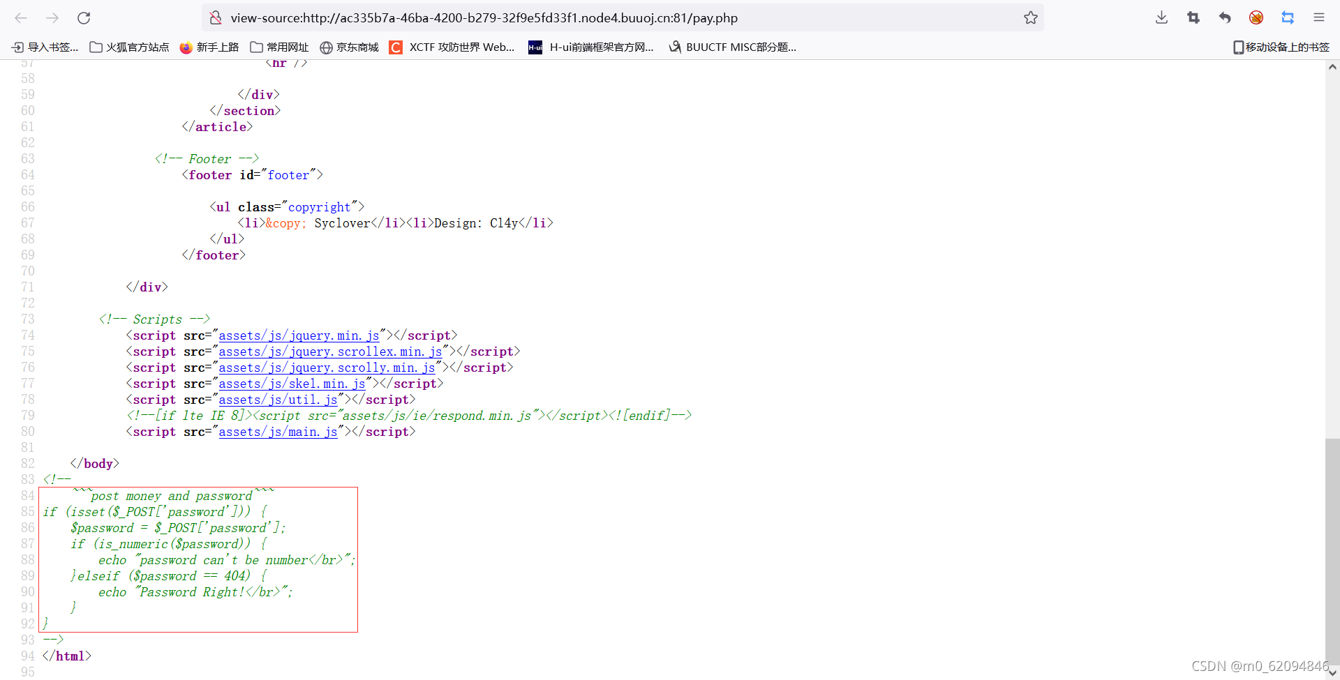Reload the page with refresh icon
The width and height of the screenshot is (1340, 680).
84,18
